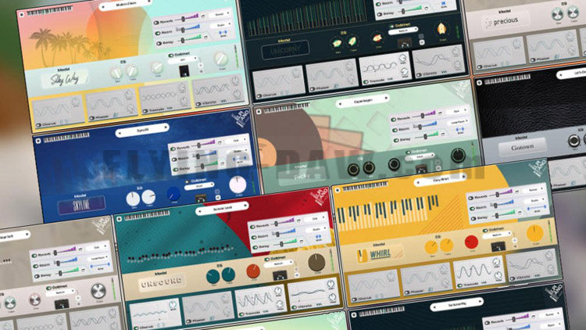Click red Drive knob in Whirl panel
Image resolution: width=586 pixels, height=330 pixels.
point(471,242)
